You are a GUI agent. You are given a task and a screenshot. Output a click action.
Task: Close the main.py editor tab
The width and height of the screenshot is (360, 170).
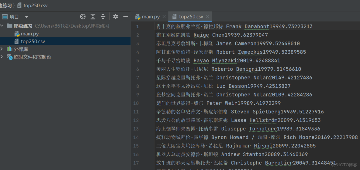coord(164,16)
